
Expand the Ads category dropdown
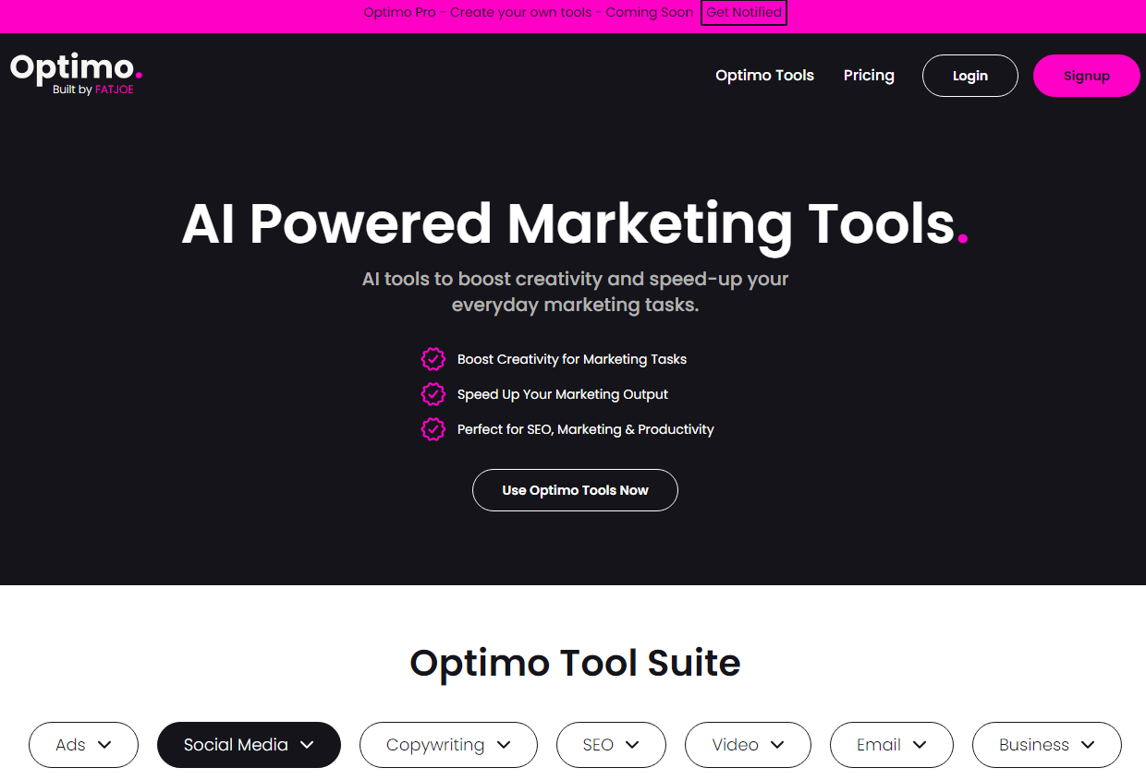coord(83,745)
